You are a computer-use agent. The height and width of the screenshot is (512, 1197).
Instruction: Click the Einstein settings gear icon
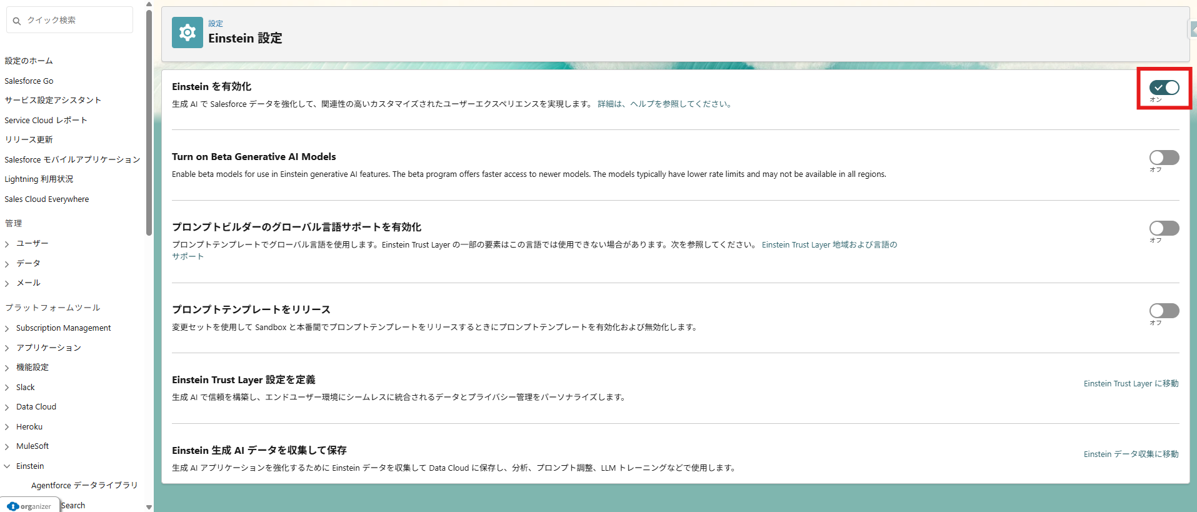click(187, 33)
